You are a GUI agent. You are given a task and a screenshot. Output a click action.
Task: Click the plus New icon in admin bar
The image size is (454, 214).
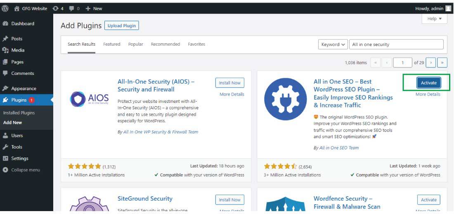88,8
